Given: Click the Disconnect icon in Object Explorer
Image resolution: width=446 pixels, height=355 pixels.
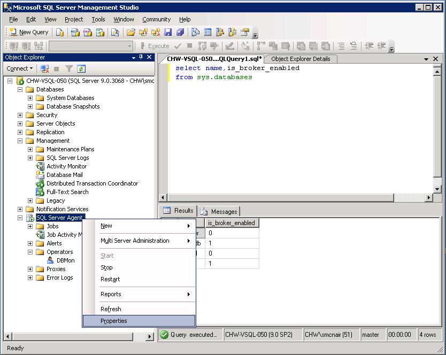Looking at the screenshot, I should (x=44, y=68).
